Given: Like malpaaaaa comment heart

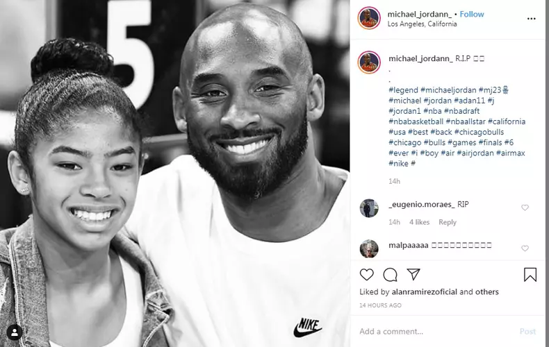Looking at the screenshot, I should point(525,248).
